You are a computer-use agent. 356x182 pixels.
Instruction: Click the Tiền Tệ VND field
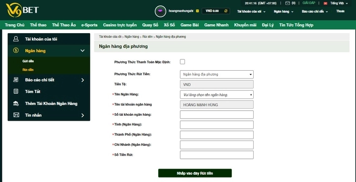pyautogui.click(x=217, y=84)
